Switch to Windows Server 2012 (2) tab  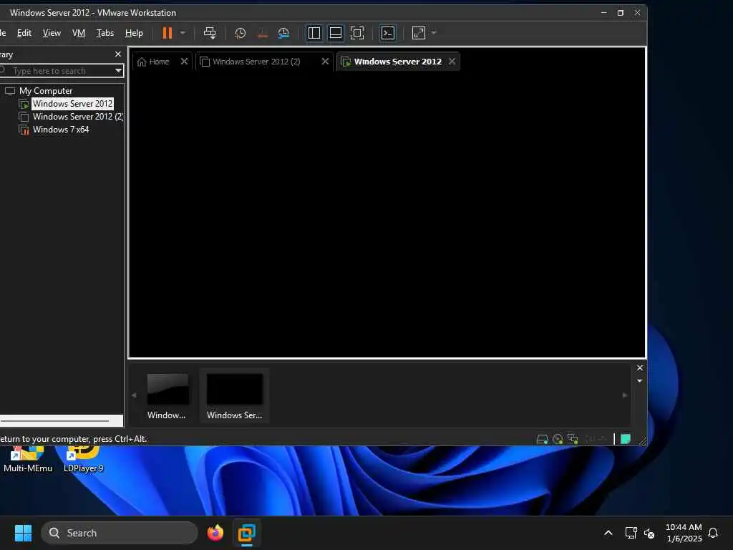pyautogui.click(x=256, y=62)
